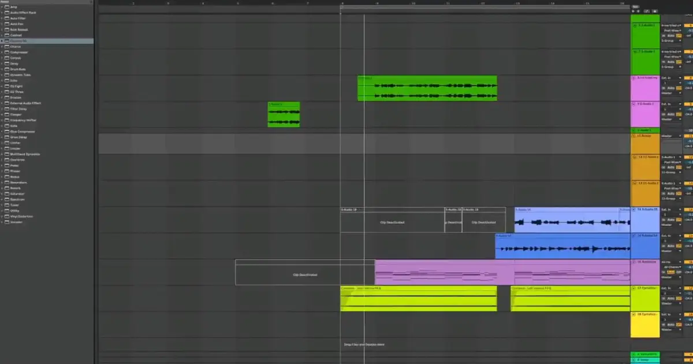Open the Master output dropdown on track 9
Image resolution: width=693 pixels, height=364 pixels.
tap(671, 120)
